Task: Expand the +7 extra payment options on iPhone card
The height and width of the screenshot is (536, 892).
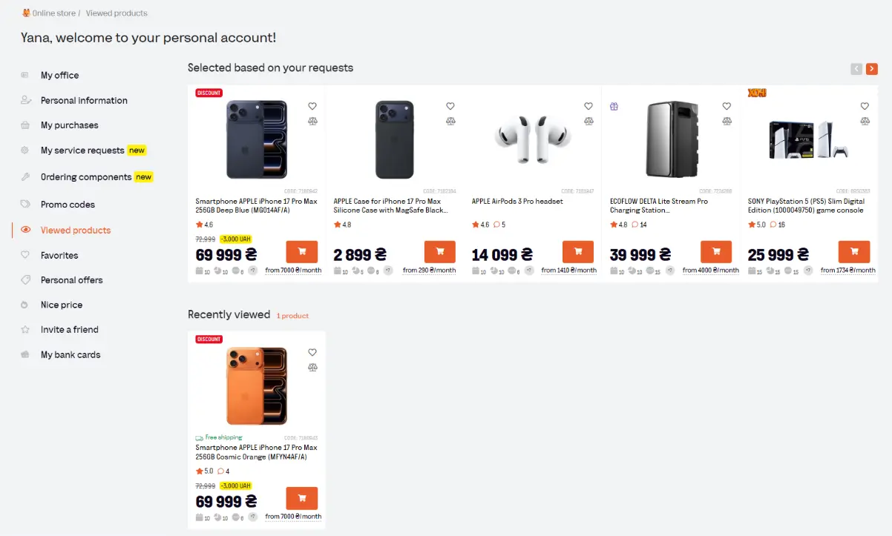Action: pos(253,270)
